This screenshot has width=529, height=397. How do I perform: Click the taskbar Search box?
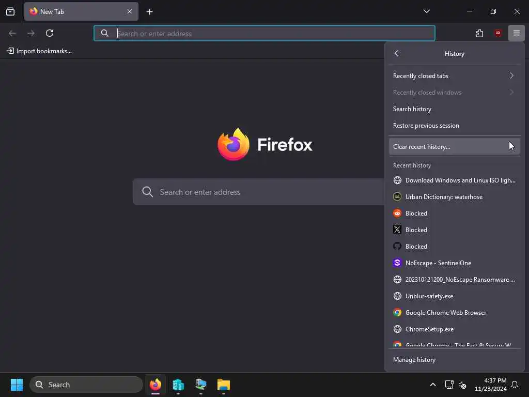[86, 385]
